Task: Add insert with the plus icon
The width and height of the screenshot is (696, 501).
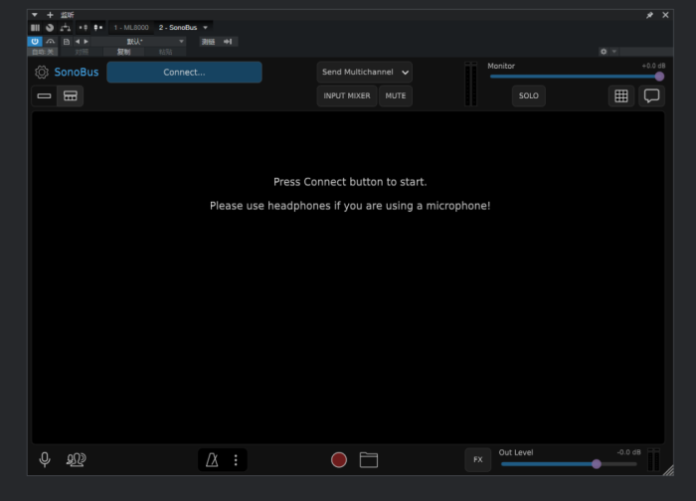Action: tap(50, 15)
